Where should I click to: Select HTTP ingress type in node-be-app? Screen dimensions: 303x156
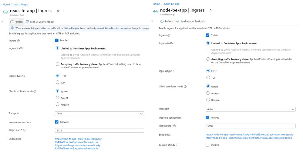[x=208, y=71]
